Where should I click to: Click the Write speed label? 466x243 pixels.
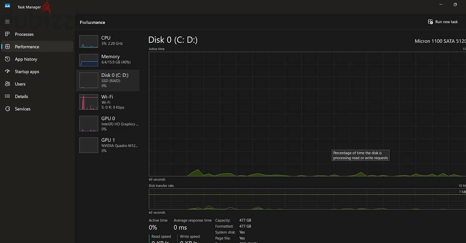[x=190, y=237]
